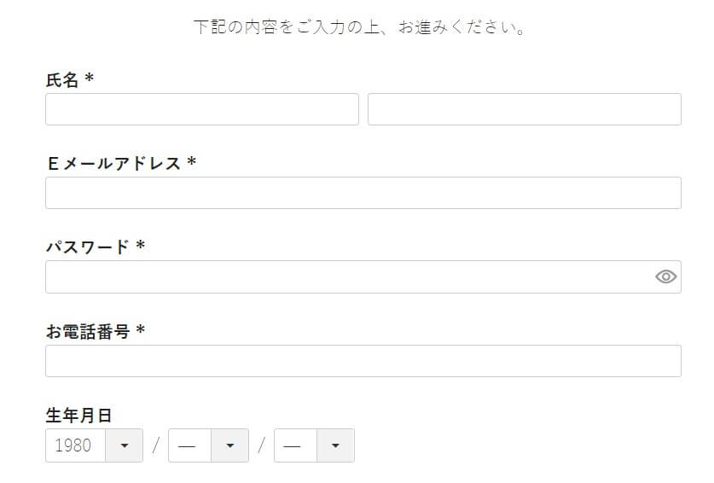Click the asterisk beside 氏名
This screenshot has width=714, height=483.
pos(90,78)
